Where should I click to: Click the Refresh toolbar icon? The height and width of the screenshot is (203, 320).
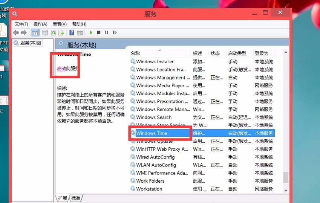click(x=54, y=33)
